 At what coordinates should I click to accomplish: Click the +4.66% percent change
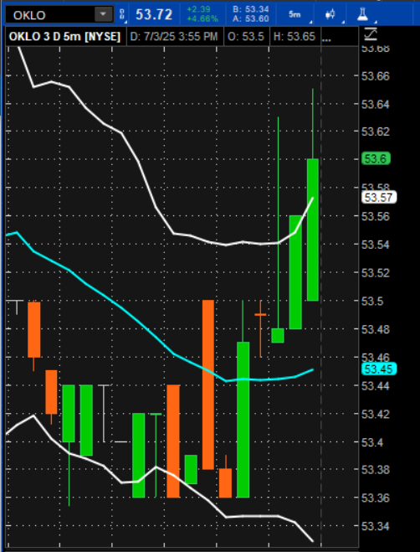click(202, 18)
